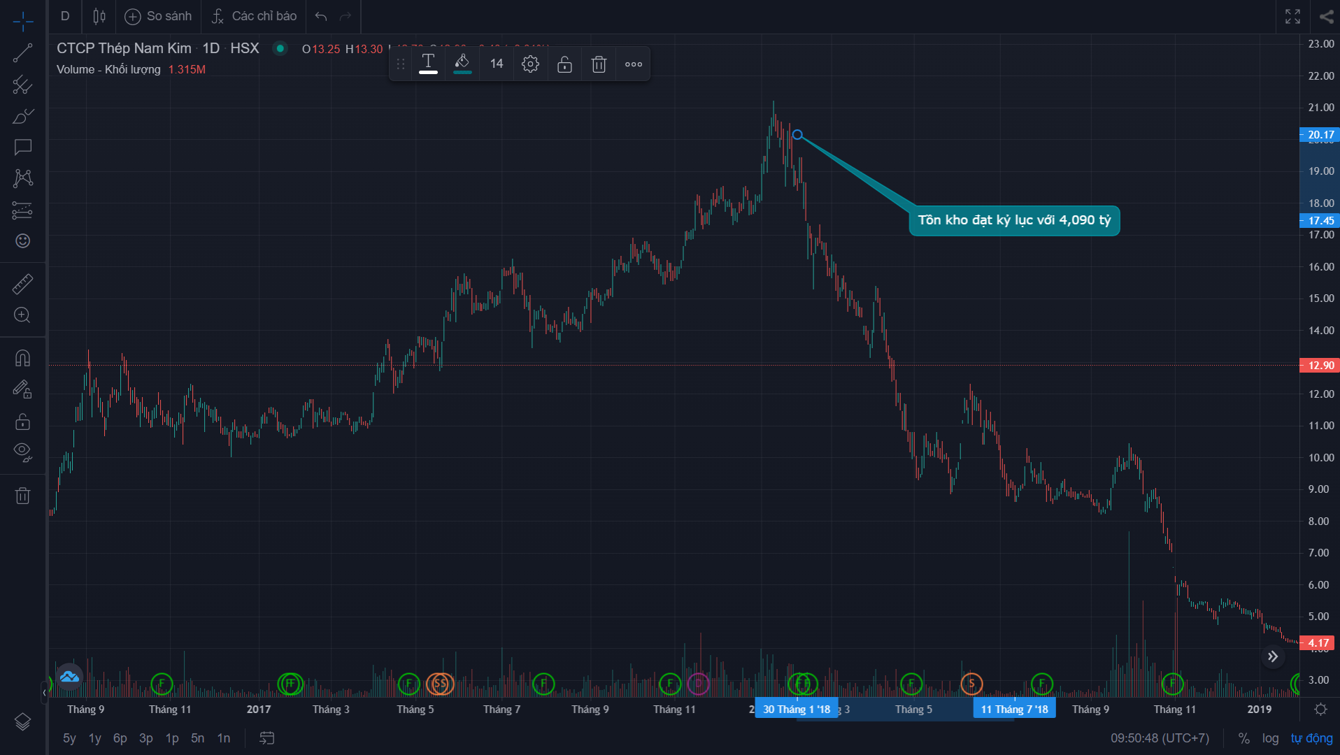This screenshot has height=755, width=1340.
Task: Toggle lock on the selected callout
Action: pos(564,64)
